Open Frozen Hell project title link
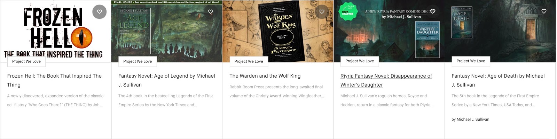Image resolution: width=557 pixels, height=139 pixels. 54,80
